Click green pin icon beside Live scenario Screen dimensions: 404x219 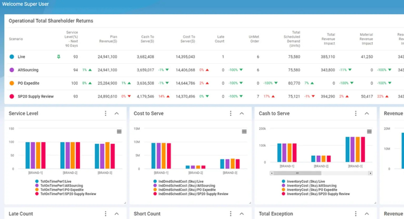point(59,57)
